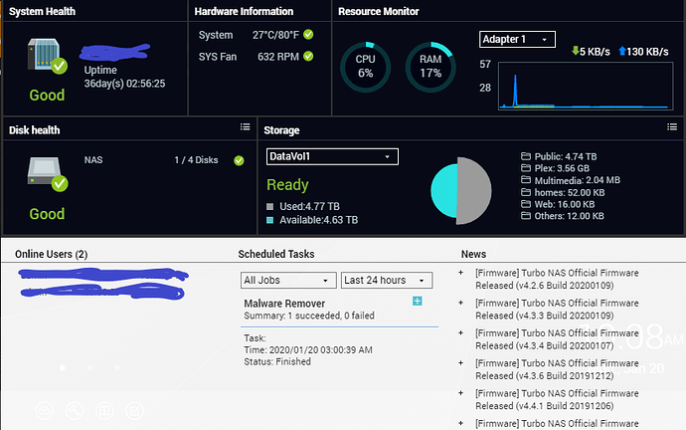Viewport: 686px width, 430px height.
Task: Open firmware v4.3.6 Build 20191212 news link
Action: coord(557,369)
